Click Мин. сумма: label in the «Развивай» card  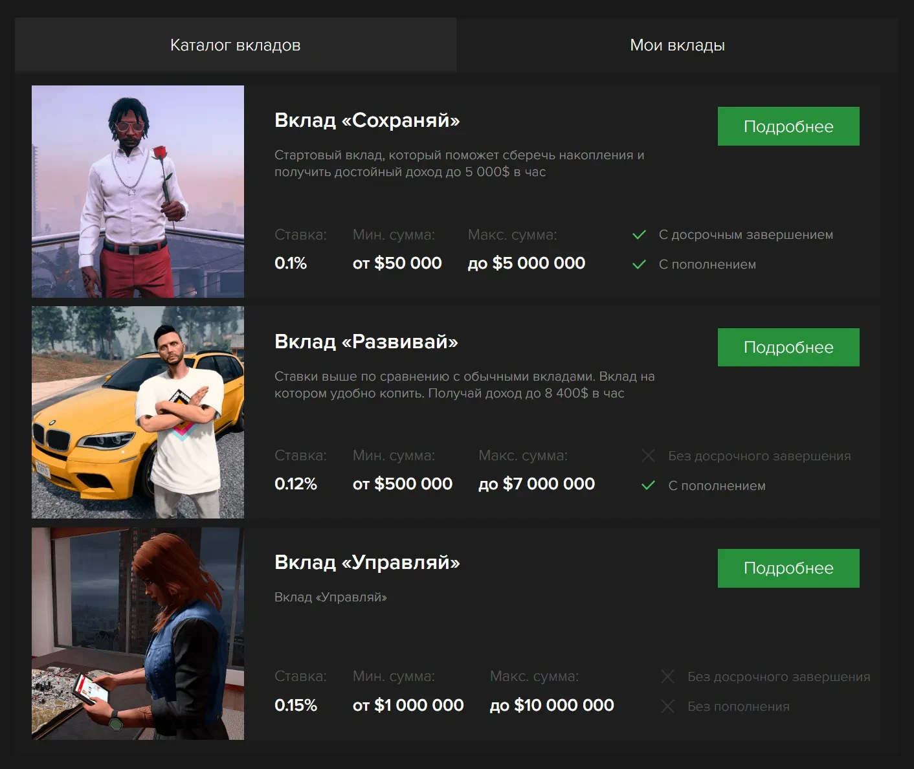[394, 456]
